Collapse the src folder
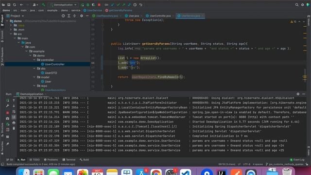Screen dimensions: 311x175 pos(11,34)
